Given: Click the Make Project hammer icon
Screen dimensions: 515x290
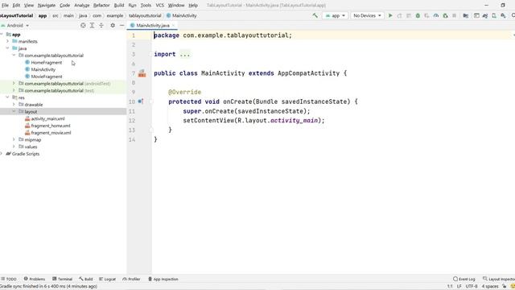Looking at the screenshot, I should pos(315,15).
